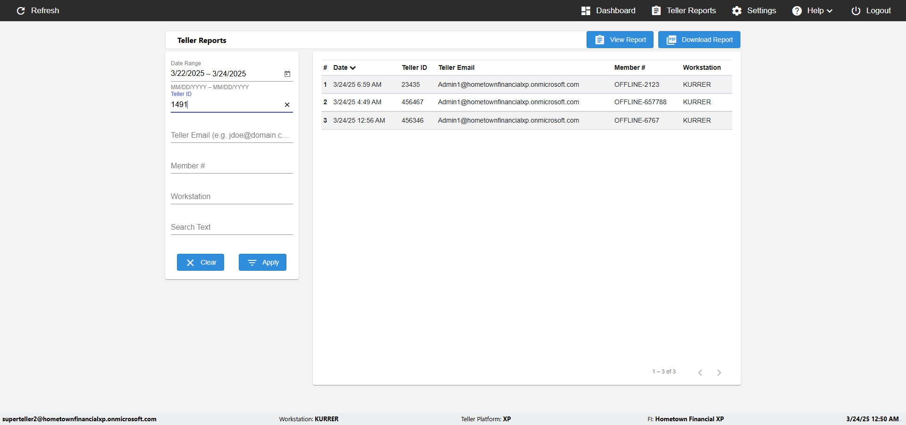The image size is (906, 425).
Task: Click the Teller Reports clipboard icon in navbar
Action: (656, 11)
